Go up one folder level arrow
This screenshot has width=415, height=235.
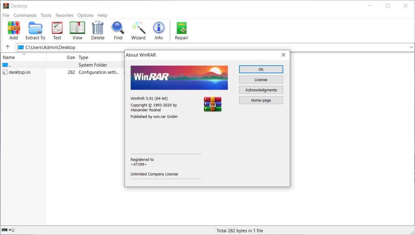pyautogui.click(x=7, y=47)
